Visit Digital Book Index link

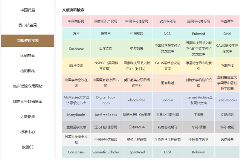[107, 101]
